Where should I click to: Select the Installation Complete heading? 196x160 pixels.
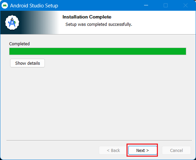(x=87, y=17)
